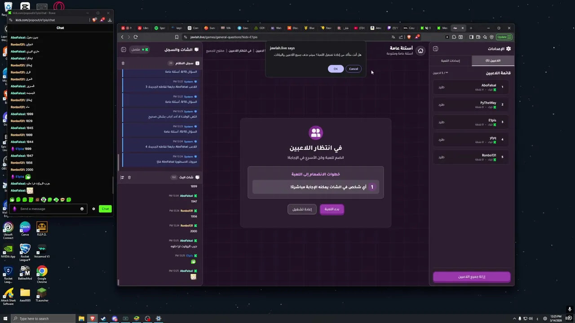The height and width of the screenshot is (323, 575).
Task: Click the jawlah.live address bar
Action: [287, 37]
